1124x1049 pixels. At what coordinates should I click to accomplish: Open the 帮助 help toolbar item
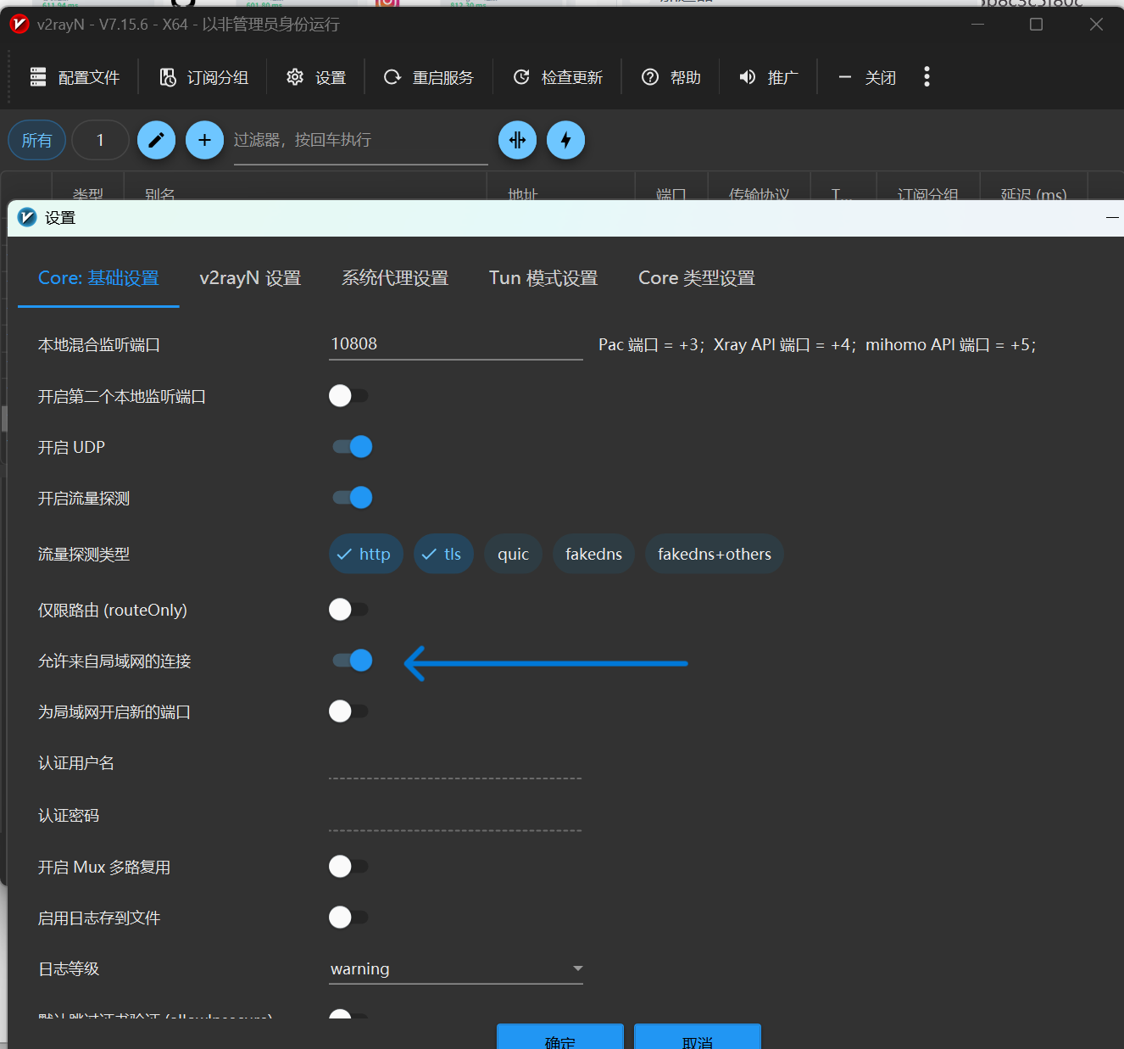click(671, 77)
